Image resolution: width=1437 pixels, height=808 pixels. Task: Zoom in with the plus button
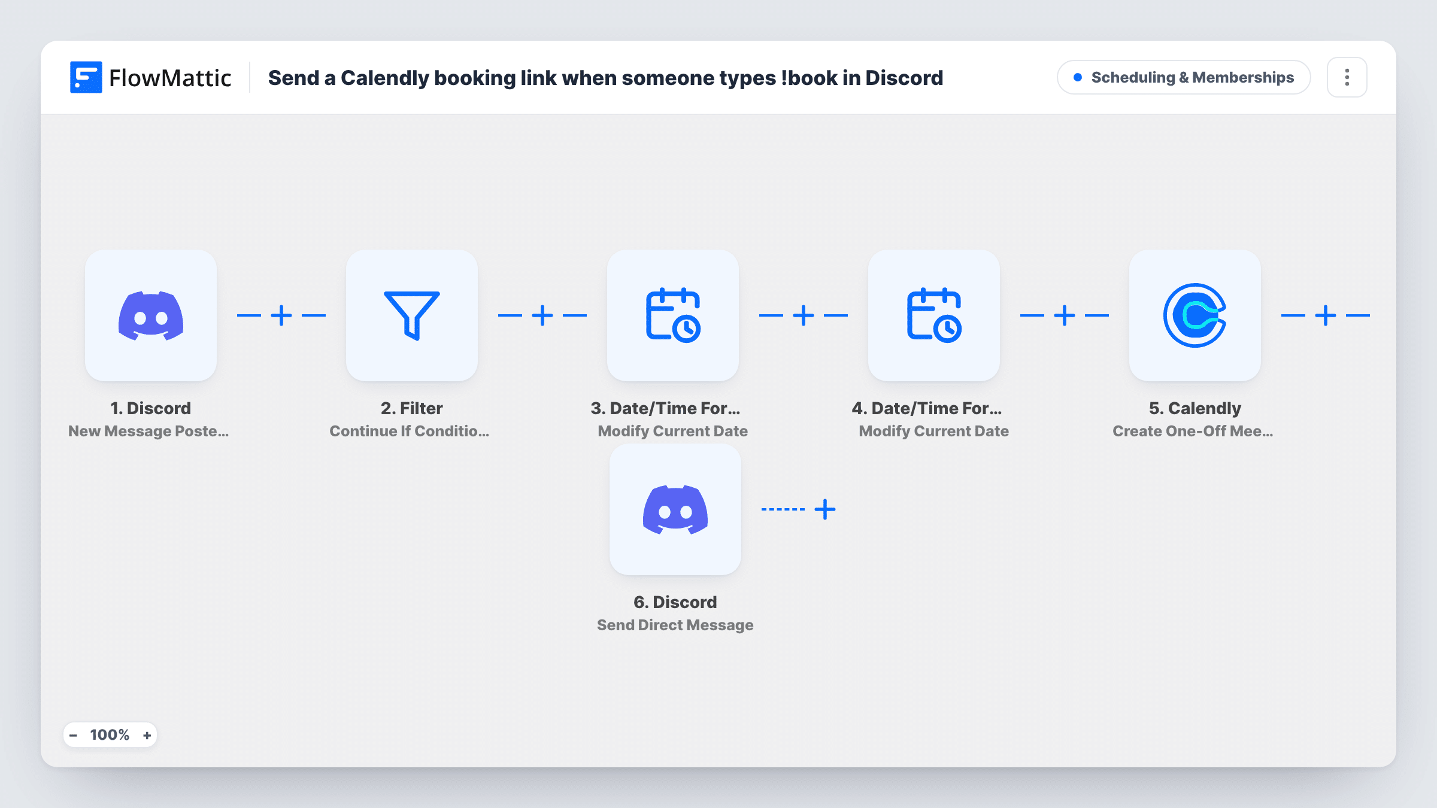coord(147,735)
